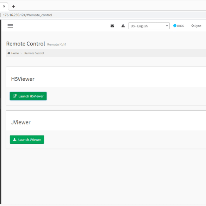The height and width of the screenshot is (206, 206).
Task: Close the current browser tab
Action: tap(4, 6)
